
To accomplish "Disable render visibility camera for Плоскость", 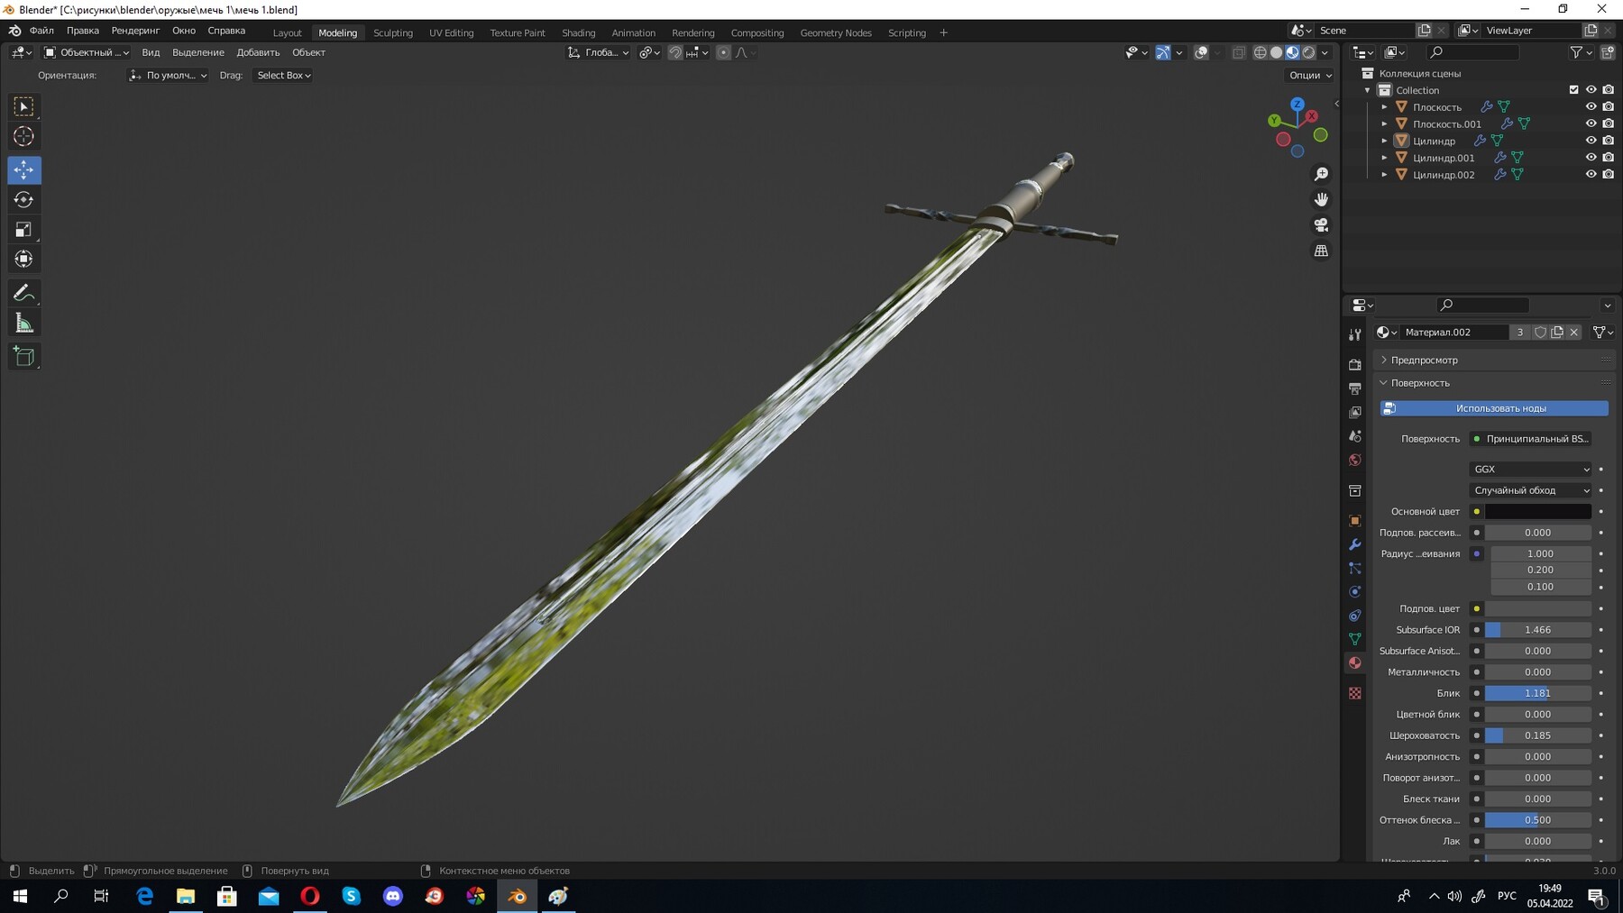I will [x=1609, y=106].
